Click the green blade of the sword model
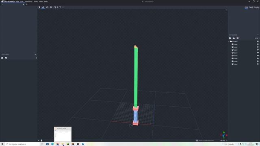Image resolution: width=260 pixels, height=146 pixels. tap(136, 77)
